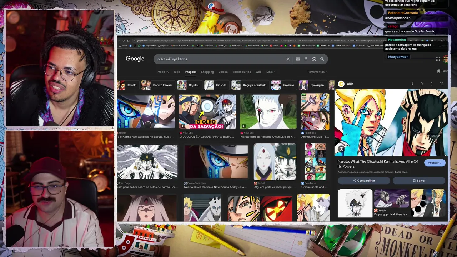Image resolution: width=457 pixels, height=257 pixels.
Task: Open the 'O OLHO DA SALVAÇÃO!' YouTube thumbnail
Action: 207,111
